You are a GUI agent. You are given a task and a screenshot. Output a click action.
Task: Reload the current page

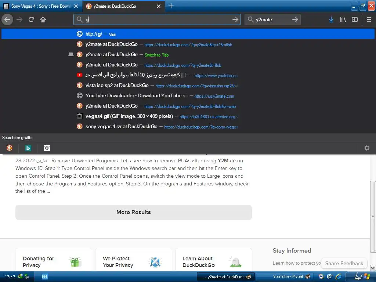pyautogui.click(x=31, y=19)
